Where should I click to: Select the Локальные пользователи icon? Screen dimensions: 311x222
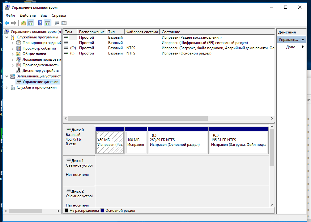(x=19, y=59)
